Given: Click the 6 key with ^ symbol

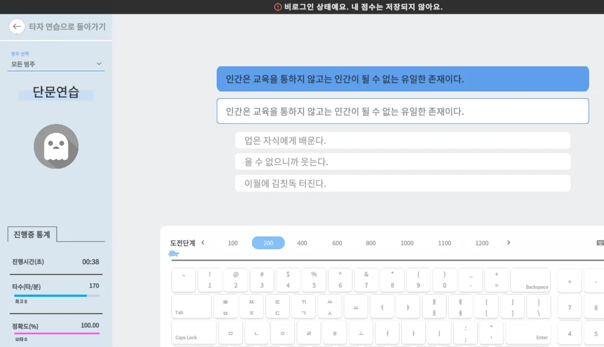Looking at the screenshot, I should pyautogui.click(x=340, y=280).
